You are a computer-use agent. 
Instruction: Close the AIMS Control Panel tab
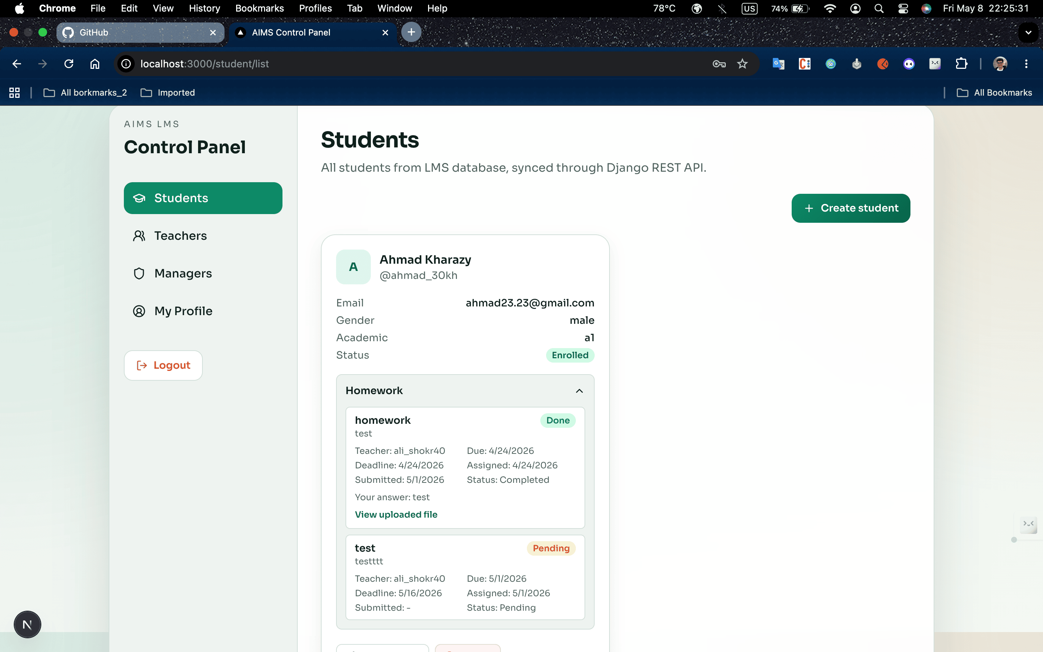(385, 33)
